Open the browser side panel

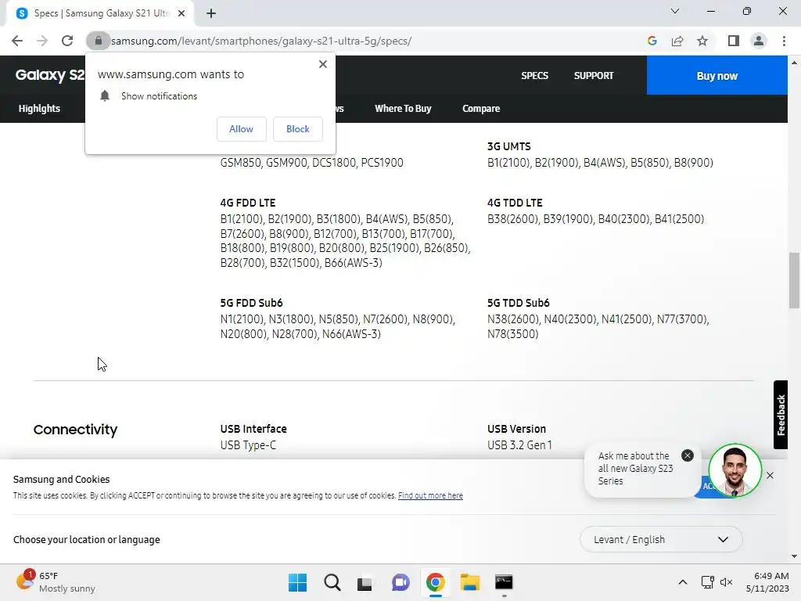[734, 41]
